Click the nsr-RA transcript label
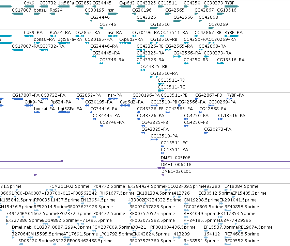 [115, 33]
